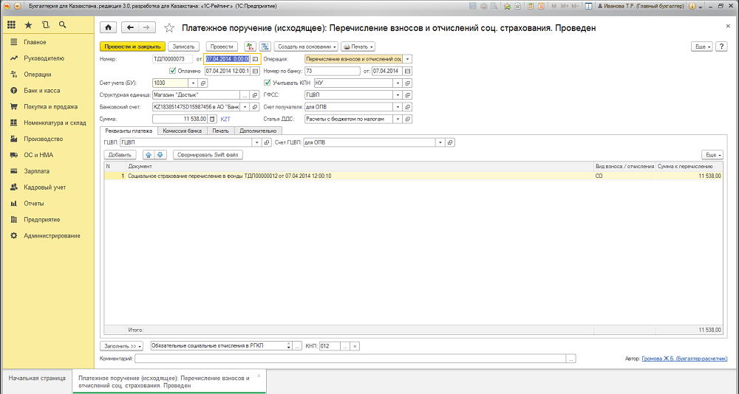Screen dimensions: 739x394
Task: Open calendar for Оплачено date
Action: [x=255, y=71]
